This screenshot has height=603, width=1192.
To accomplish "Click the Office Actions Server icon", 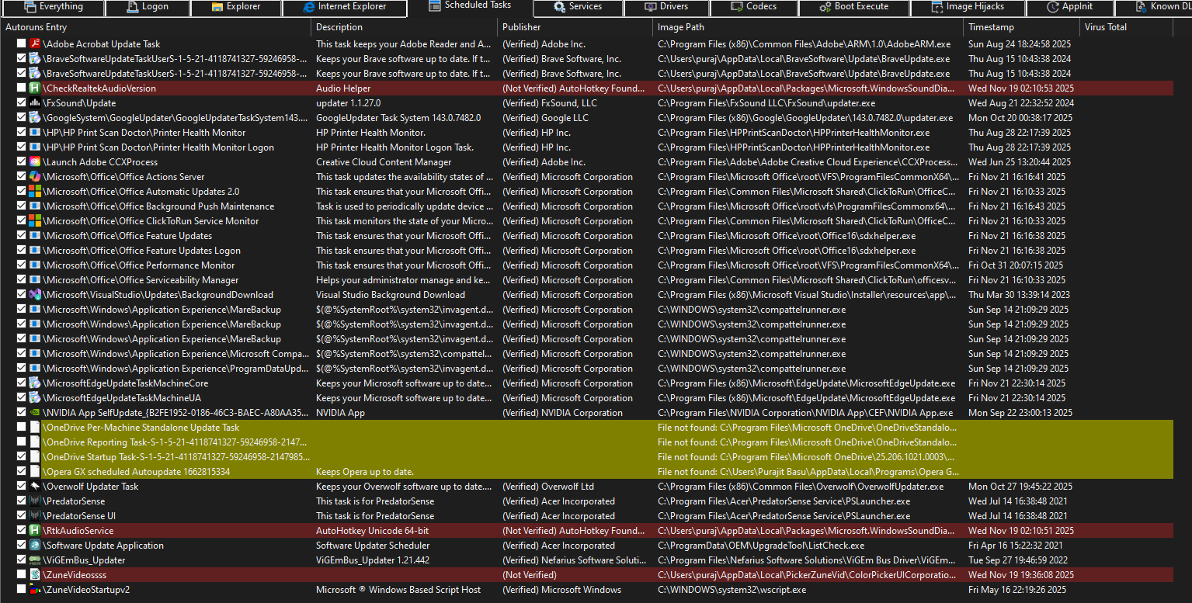I will pyautogui.click(x=35, y=177).
